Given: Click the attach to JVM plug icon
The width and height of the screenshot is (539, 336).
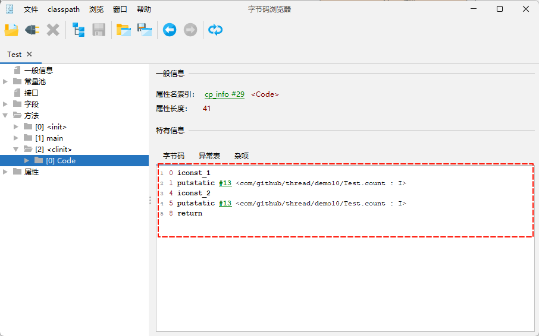Looking at the screenshot, I should click(x=32, y=30).
